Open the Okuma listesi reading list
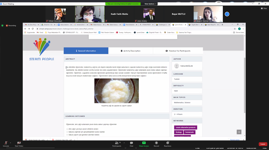The height and width of the screenshot is (150, 269). click(x=238, y=32)
